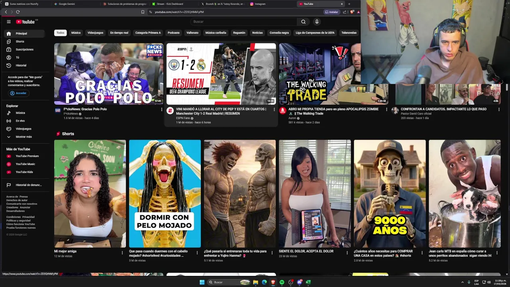The width and height of the screenshot is (510, 287).
Task: Click the YouTube logo
Action: point(26,22)
